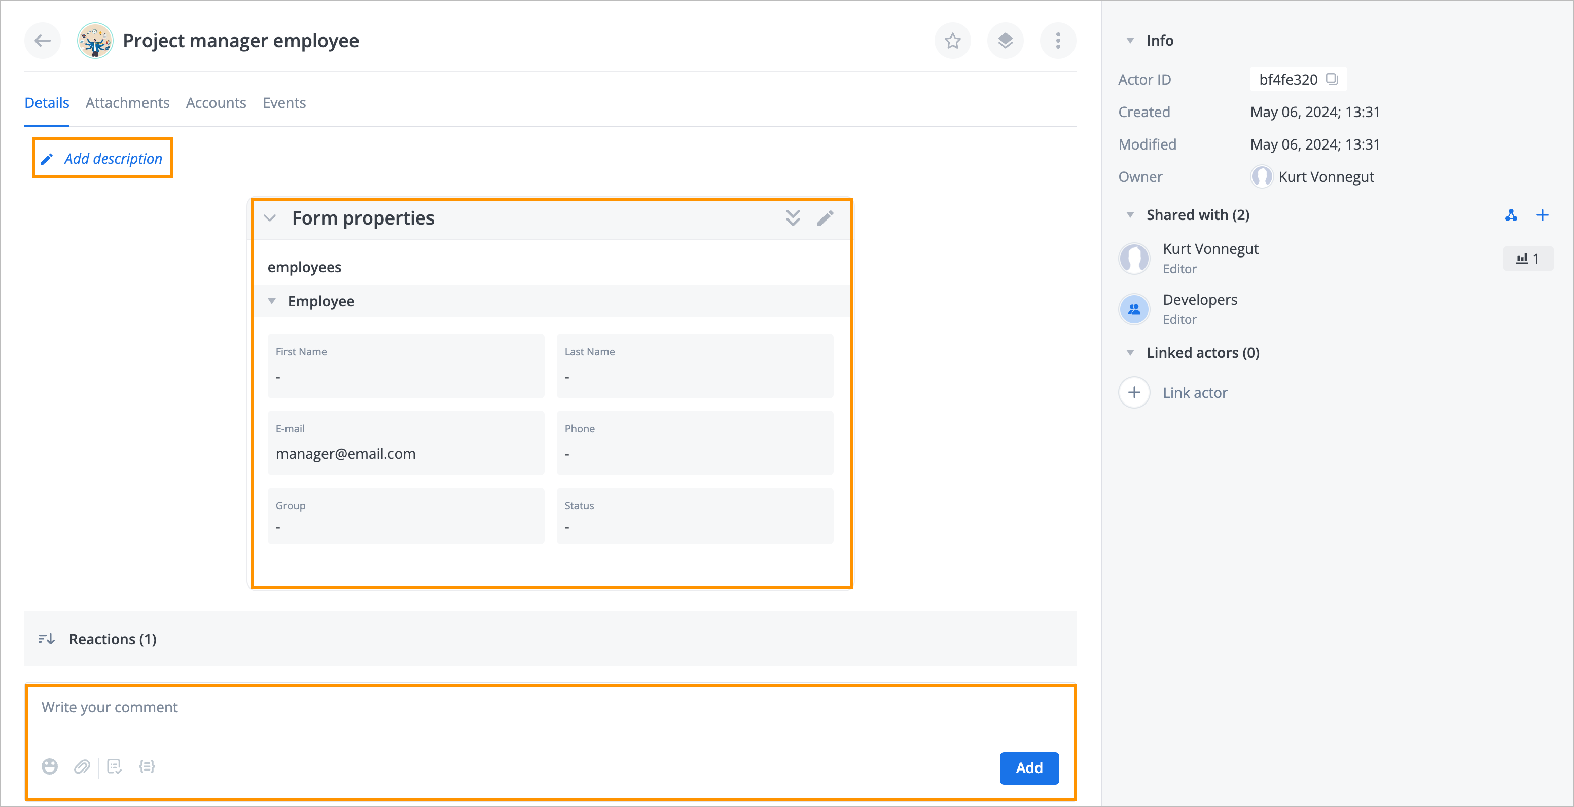Screen dimensions: 1574x807
Task: Click the layers/stack icon in toolbar
Action: (x=1005, y=40)
